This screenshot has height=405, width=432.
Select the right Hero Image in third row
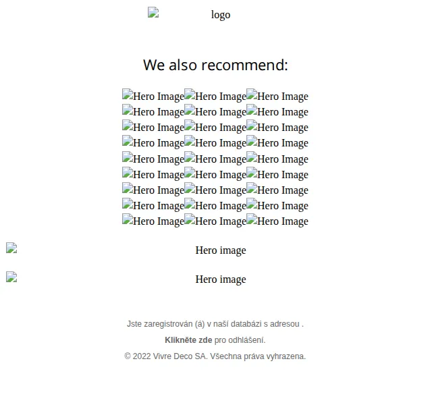tap(277, 128)
